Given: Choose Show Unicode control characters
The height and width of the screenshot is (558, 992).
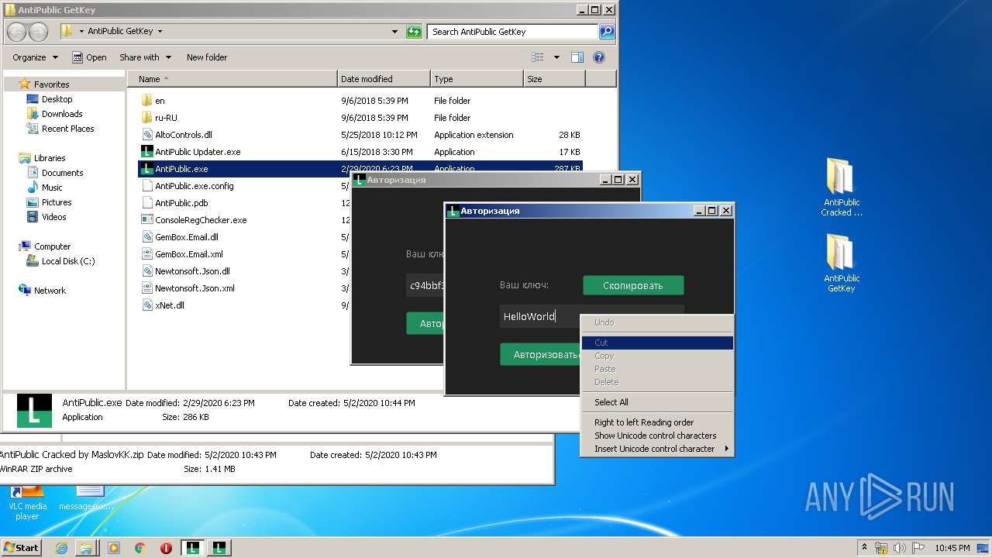Looking at the screenshot, I should click(x=657, y=436).
